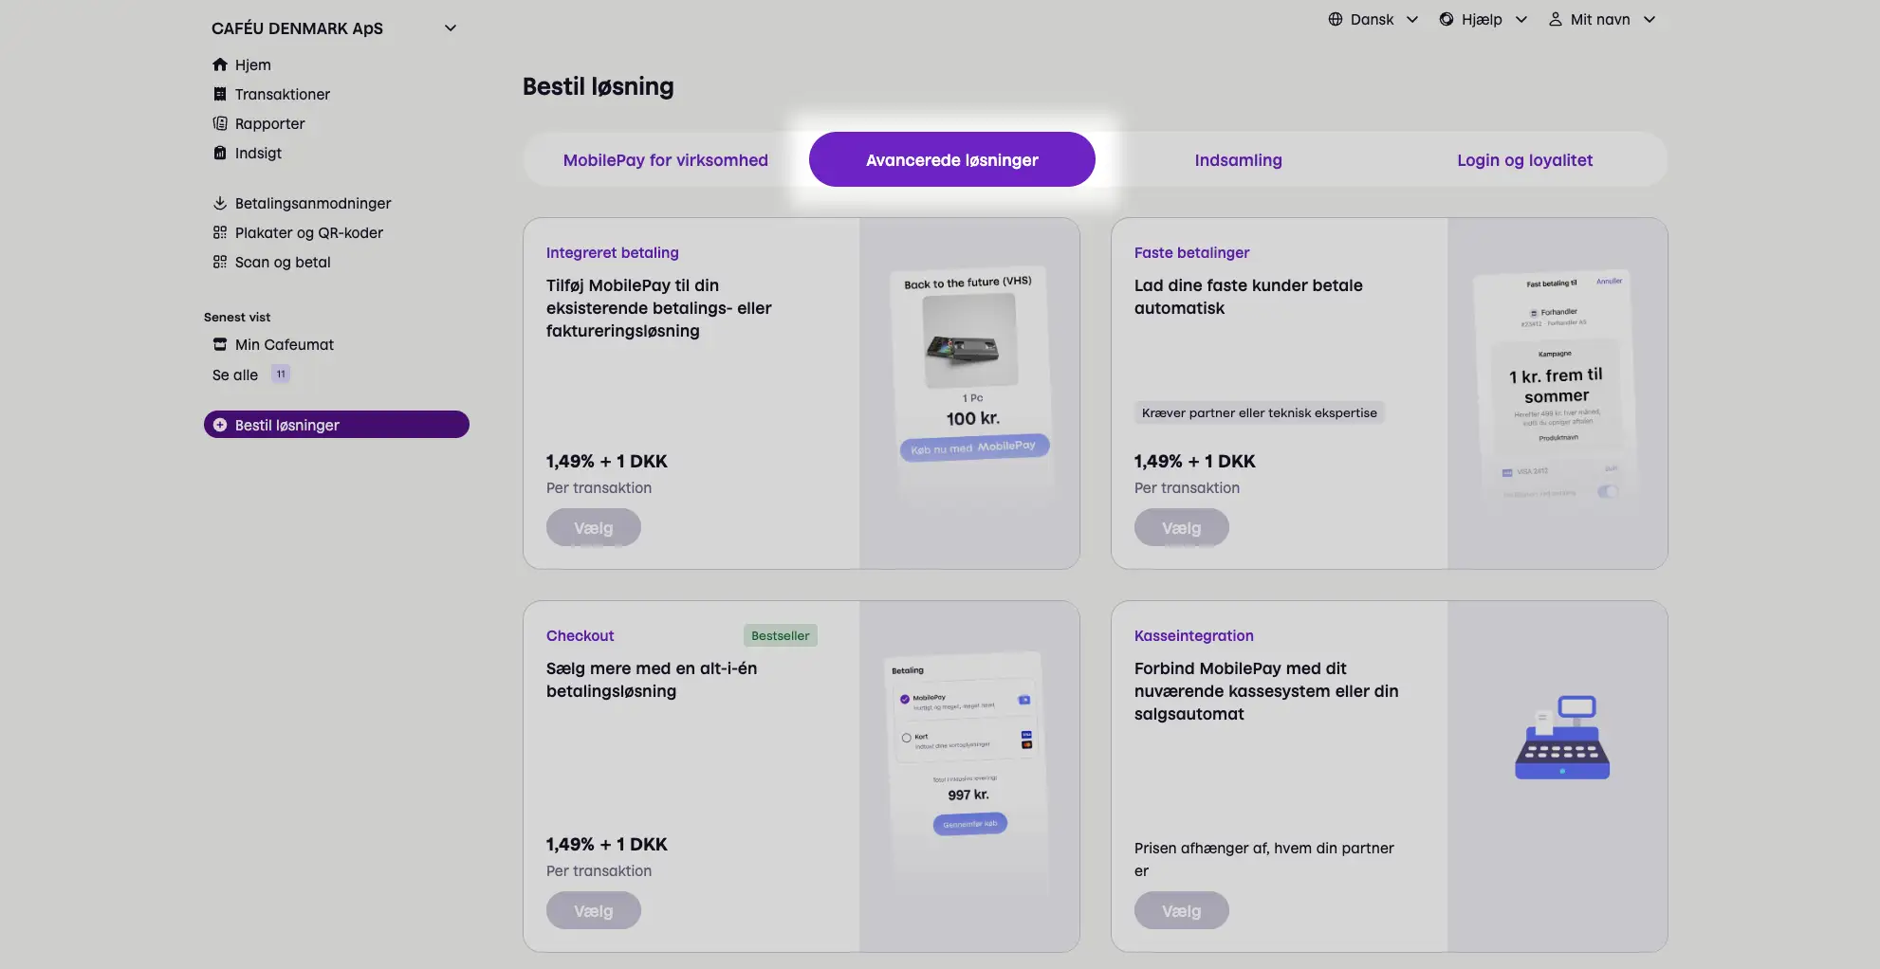Click the Indsigt icon in sidebar
Viewport: 1880px width, 969px height.
[x=220, y=153]
